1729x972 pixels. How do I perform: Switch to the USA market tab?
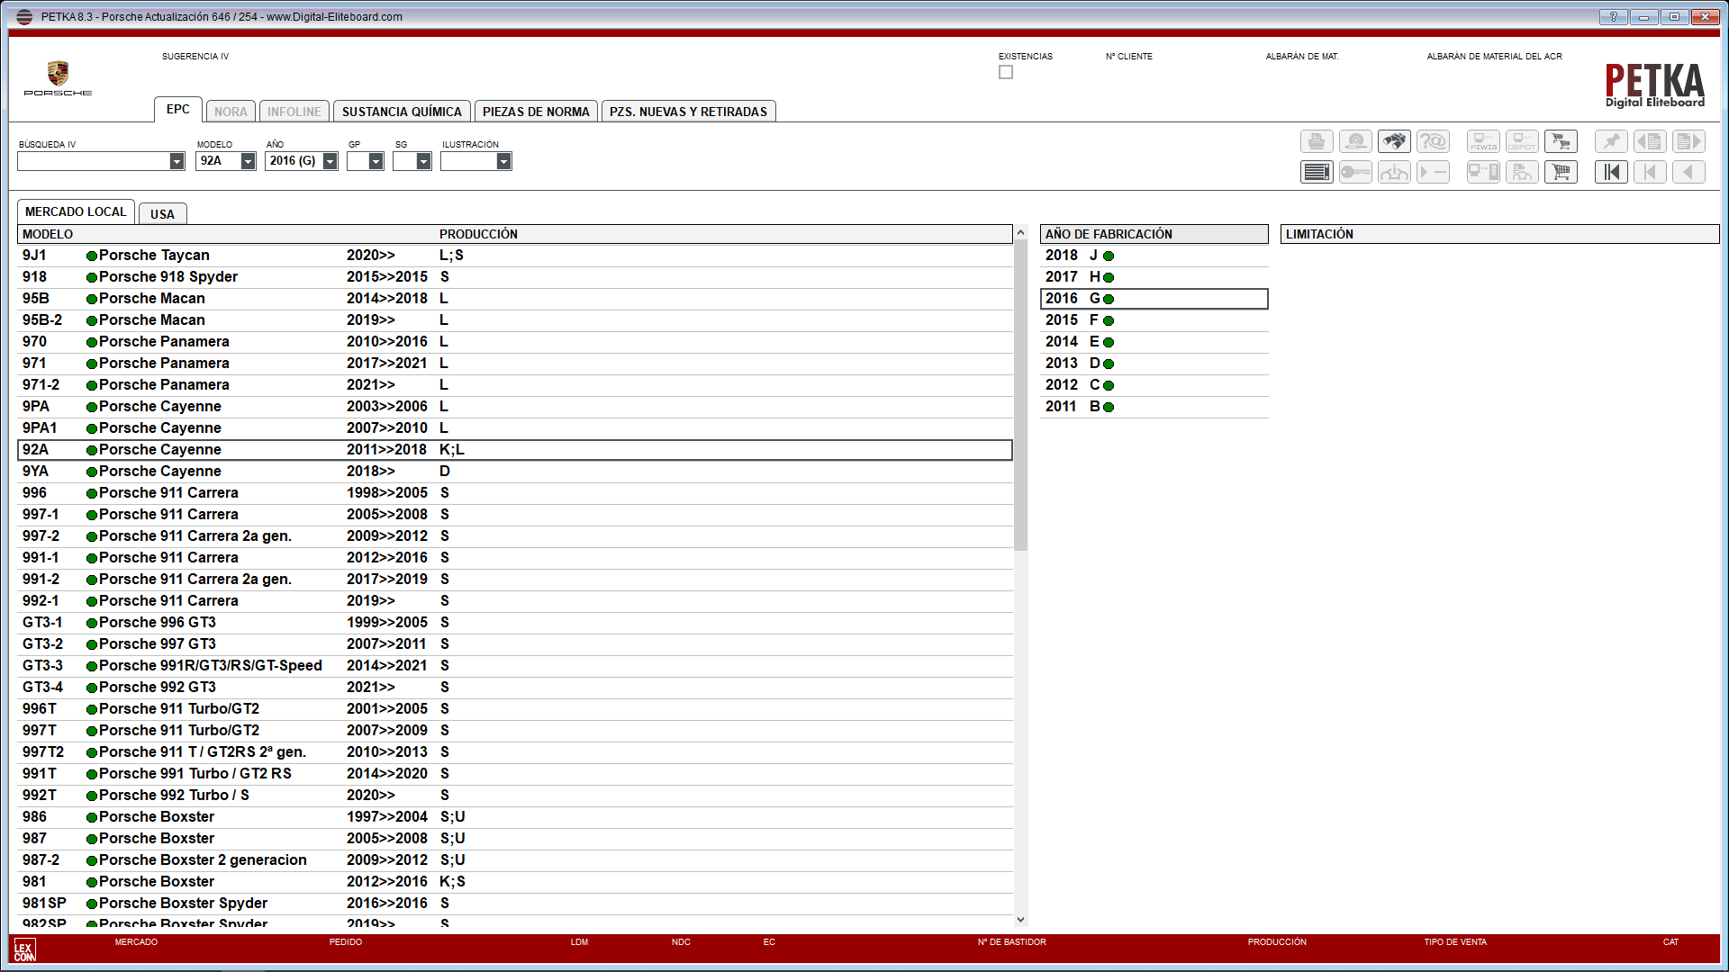(162, 214)
